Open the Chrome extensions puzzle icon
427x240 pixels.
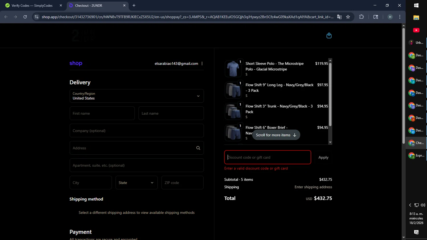click(362, 17)
